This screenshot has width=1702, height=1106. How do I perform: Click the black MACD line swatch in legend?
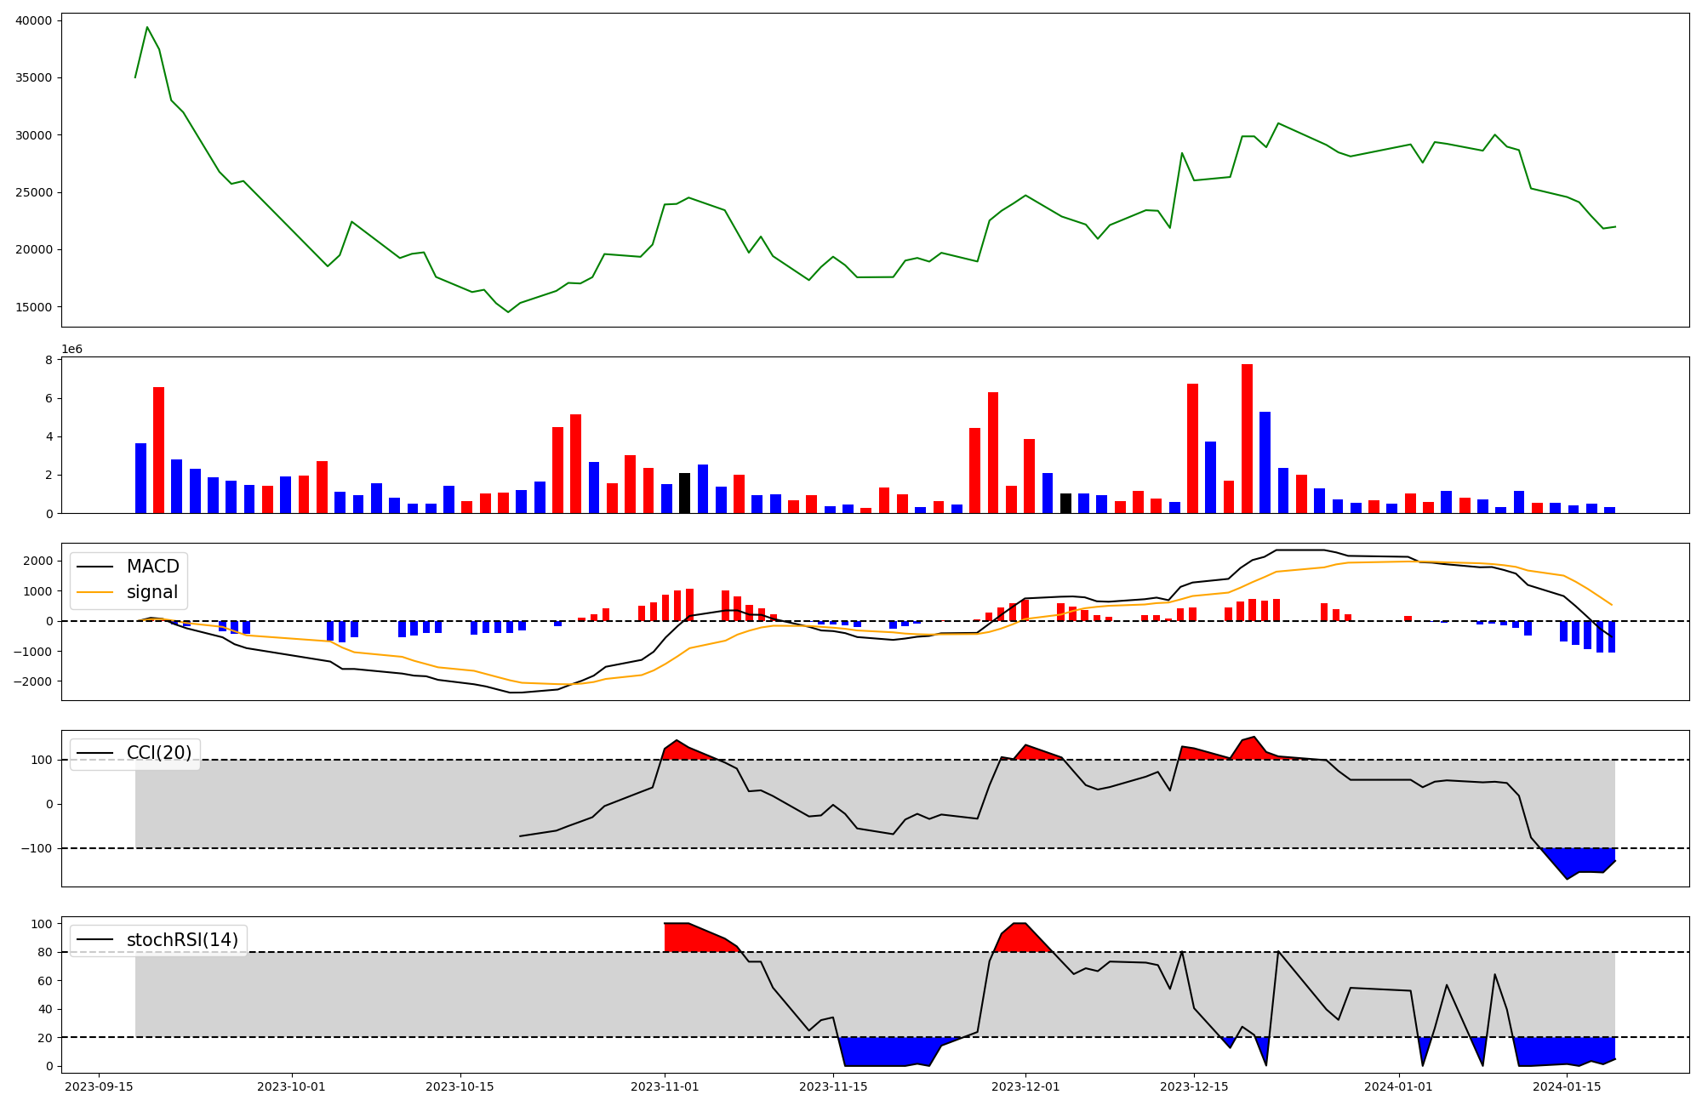(x=94, y=567)
